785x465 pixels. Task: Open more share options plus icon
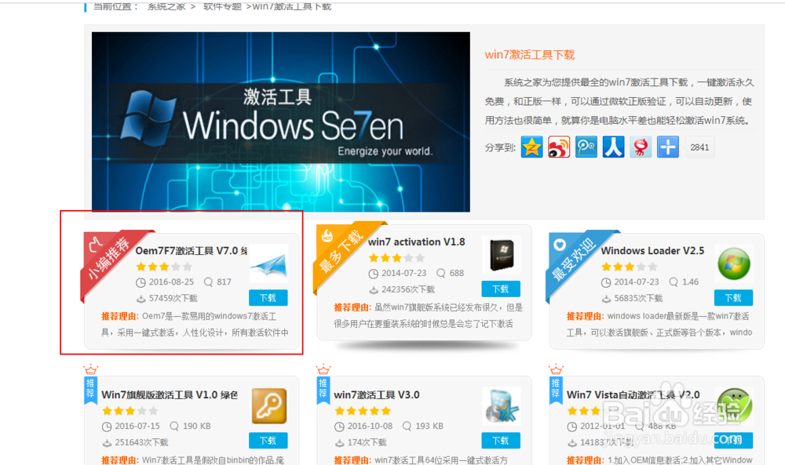point(668,147)
